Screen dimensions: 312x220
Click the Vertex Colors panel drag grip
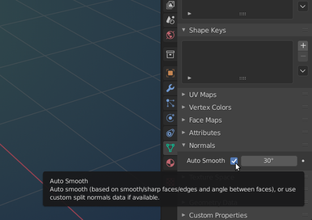click(x=305, y=107)
